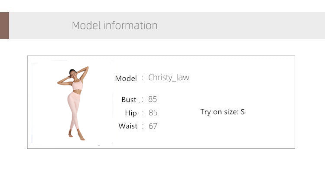Select the bust value 85
Image resolution: width=325 pixels, height=173 pixels.
153,99
